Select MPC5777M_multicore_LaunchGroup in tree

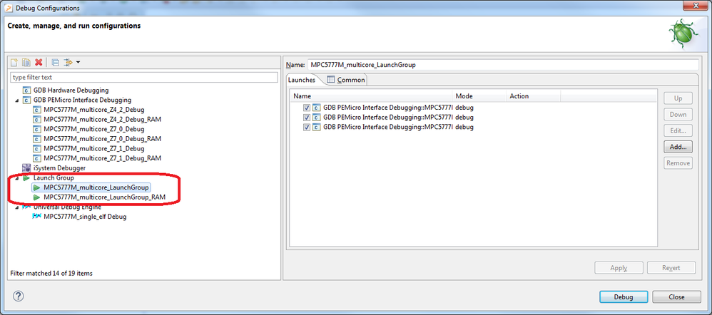tap(96, 187)
